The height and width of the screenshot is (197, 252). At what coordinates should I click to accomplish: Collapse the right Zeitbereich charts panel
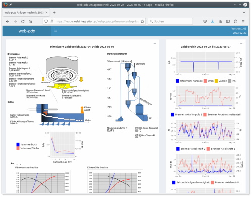(241, 43)
